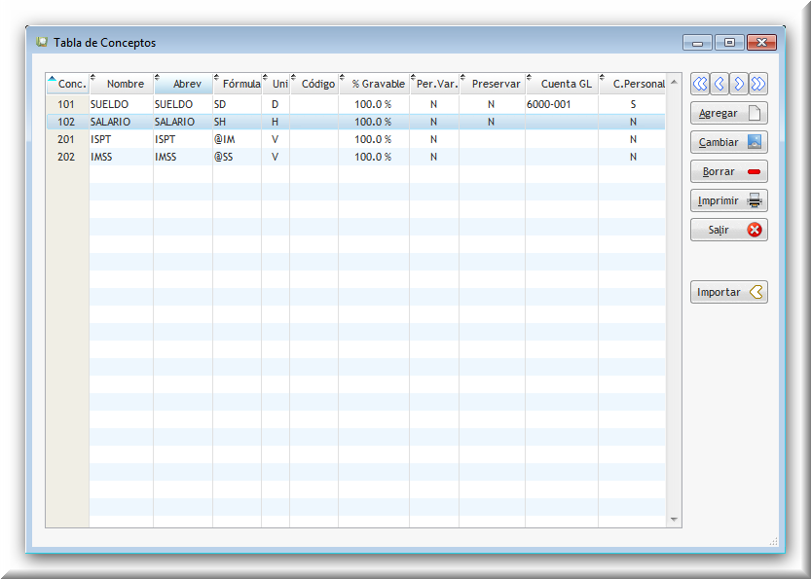811x579 pixels.
Task: Maximize the Tabla de Conceptos window
Action: tap(729, 43)
